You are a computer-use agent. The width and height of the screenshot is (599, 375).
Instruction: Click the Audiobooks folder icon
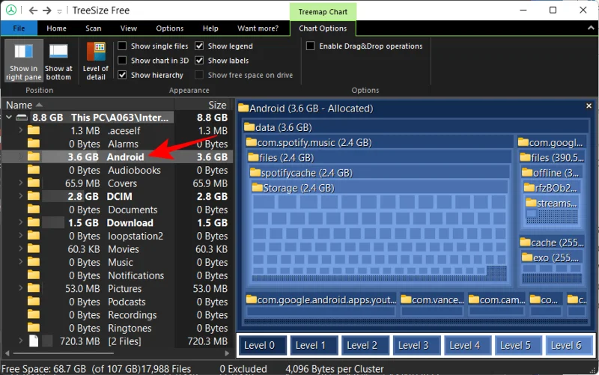pos(34,170)
